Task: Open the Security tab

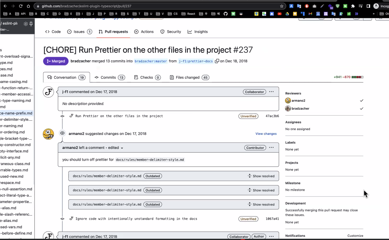Action: (171, 32)
